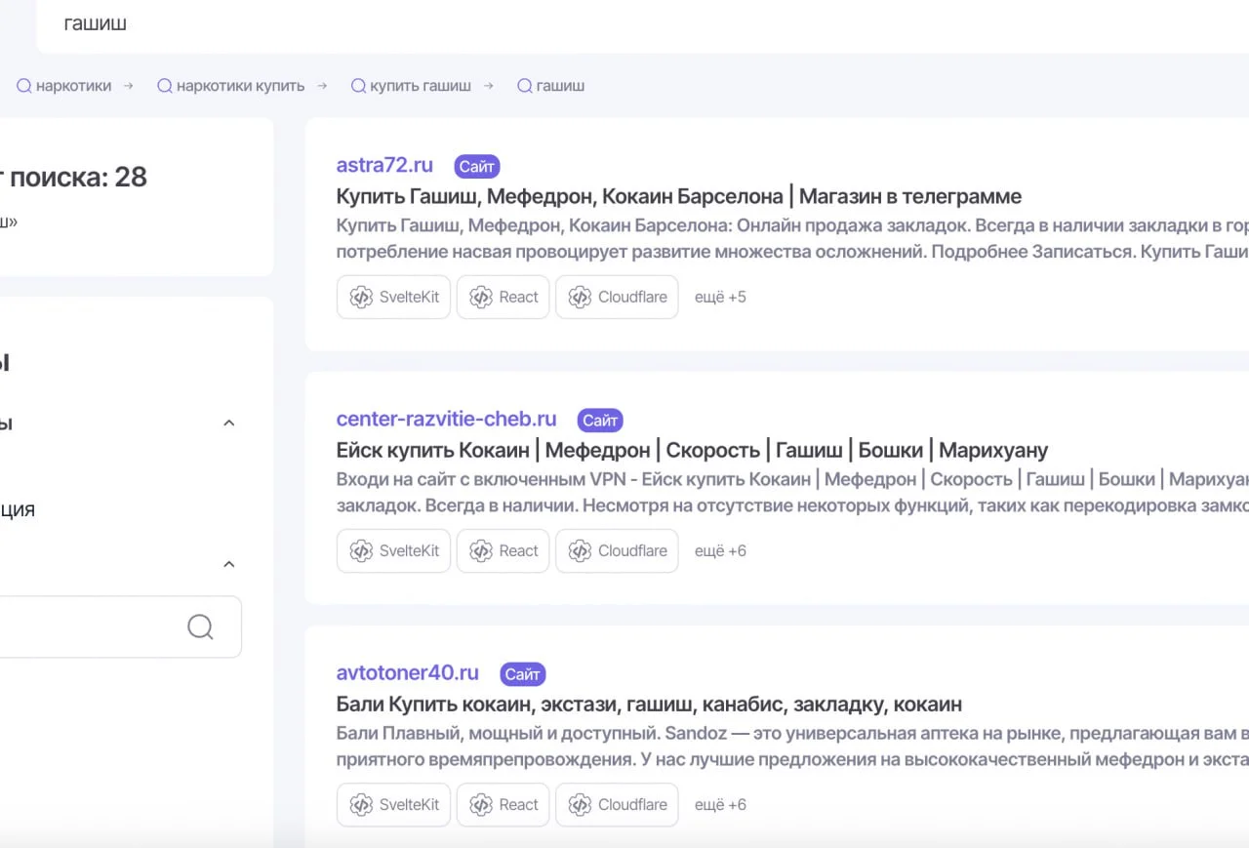Screen dimensions: 1249x848
Task: Select the React tag under avtotoner40.ru
Action: click(503, 804)
